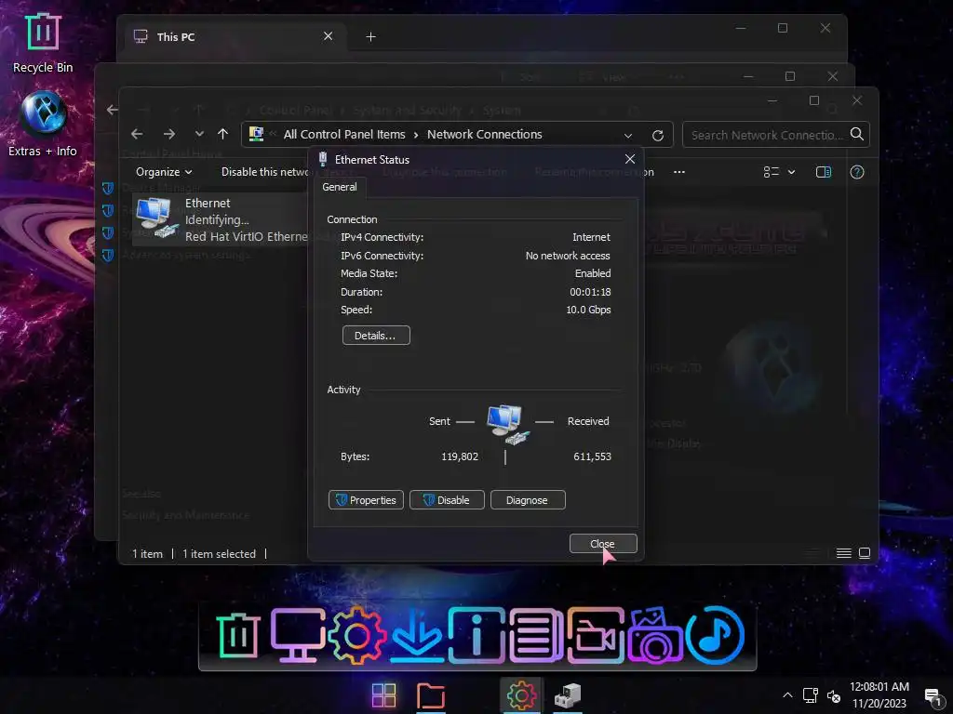Open the Organize dropdown menu
Image resolution: width=953 pixels, height=714 pixels.
pyautogui.click(x=164, y=172)
